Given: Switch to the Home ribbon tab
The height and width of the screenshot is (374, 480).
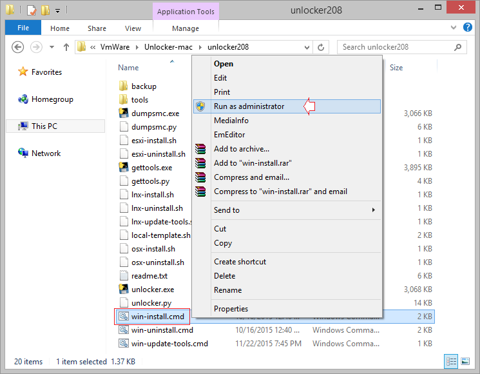Looking at the screenshot, I should 60,28.
